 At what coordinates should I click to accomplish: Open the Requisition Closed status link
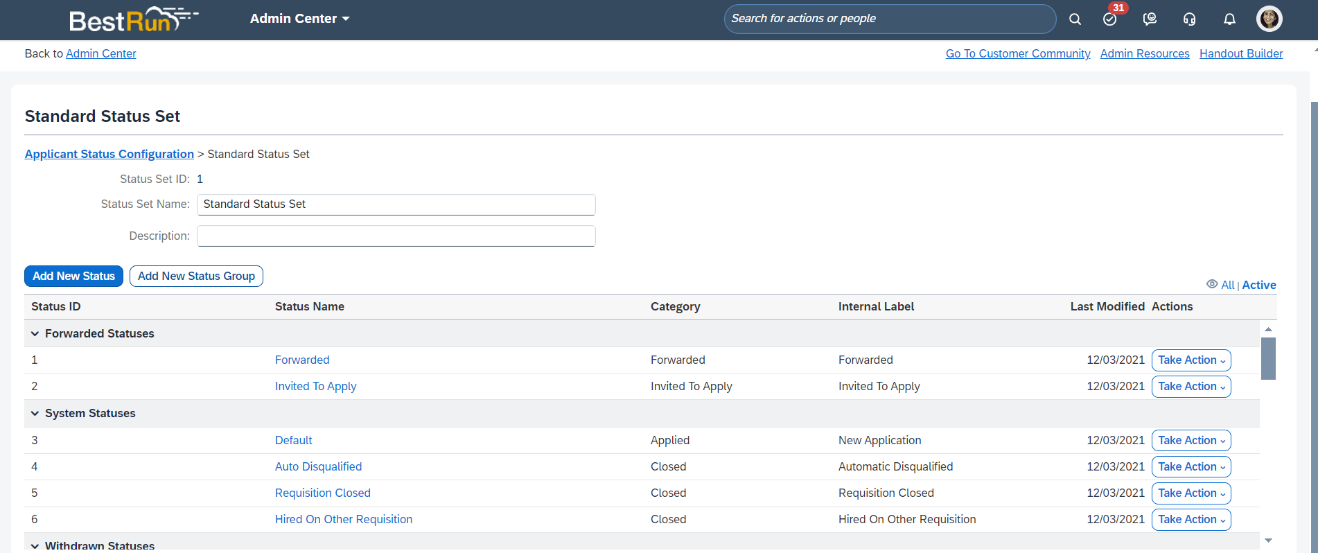click(x=322, y=493)
